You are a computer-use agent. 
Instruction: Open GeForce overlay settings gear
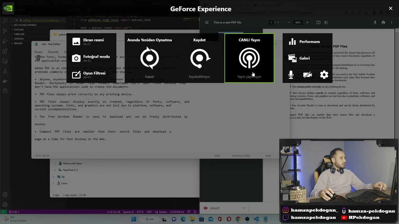tap(324, 75)
